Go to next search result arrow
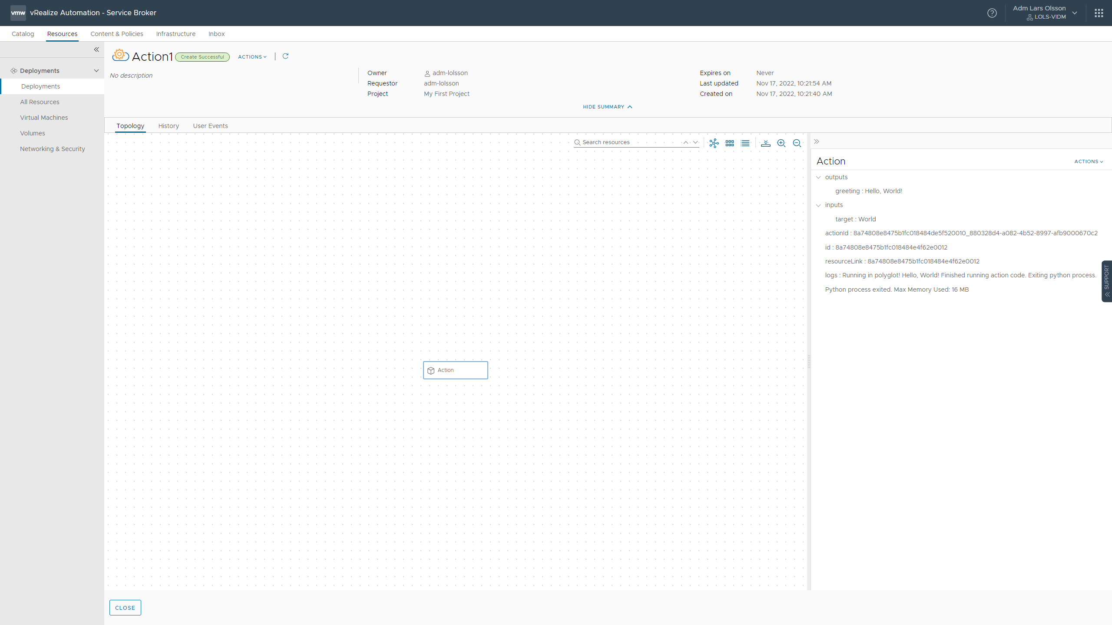 click(x=695, y=142)
